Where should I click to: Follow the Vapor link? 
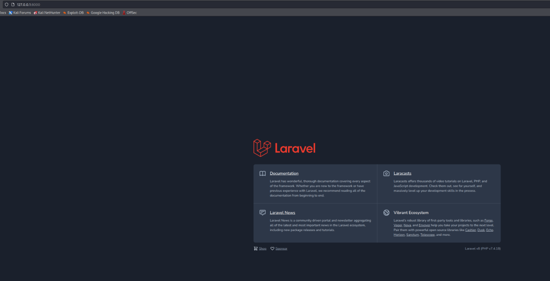click(397, 225)
